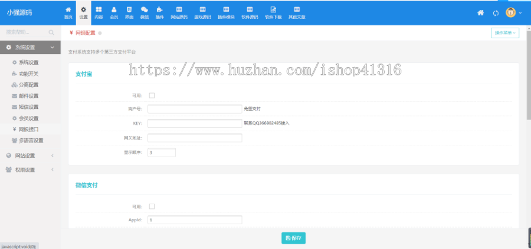Open the 内容 grid icon in top bar
Image resolution: width=531 pixels, height=249 pixels.
[99, 9]
